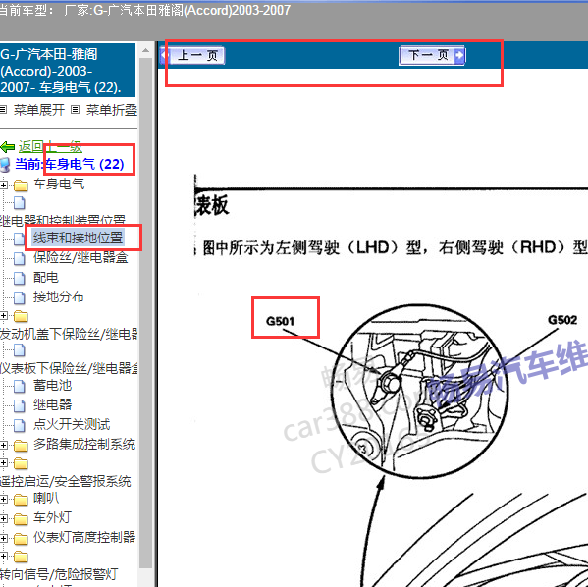The height and width of the screenshot is (587, 588).
Task: Click folder icon next to 仪表灯高度控制器
Action: pos(21,538)
